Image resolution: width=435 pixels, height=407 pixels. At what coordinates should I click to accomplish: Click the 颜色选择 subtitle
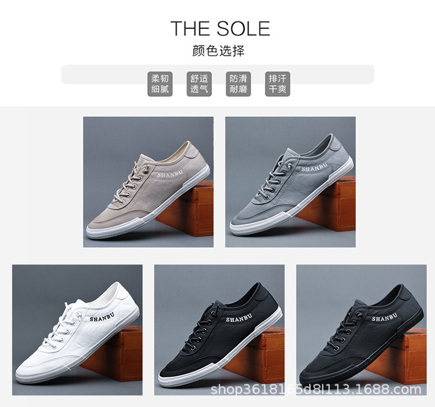(218, 51)
